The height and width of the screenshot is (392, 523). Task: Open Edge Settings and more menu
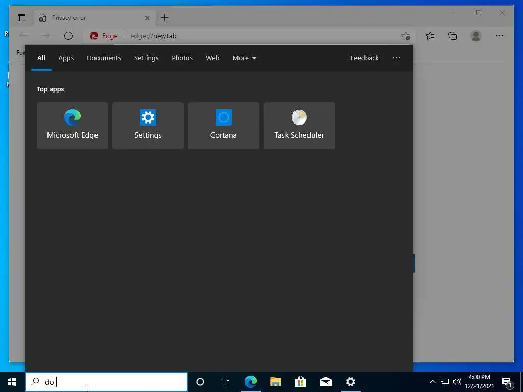pos(500,36)
